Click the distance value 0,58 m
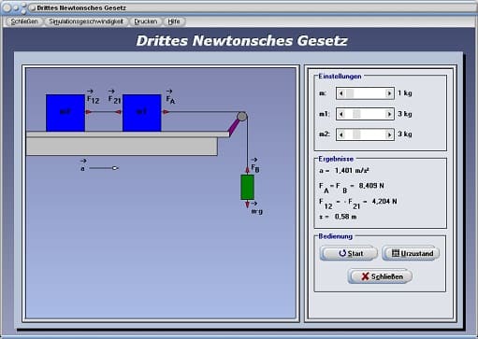 point(345,217)
